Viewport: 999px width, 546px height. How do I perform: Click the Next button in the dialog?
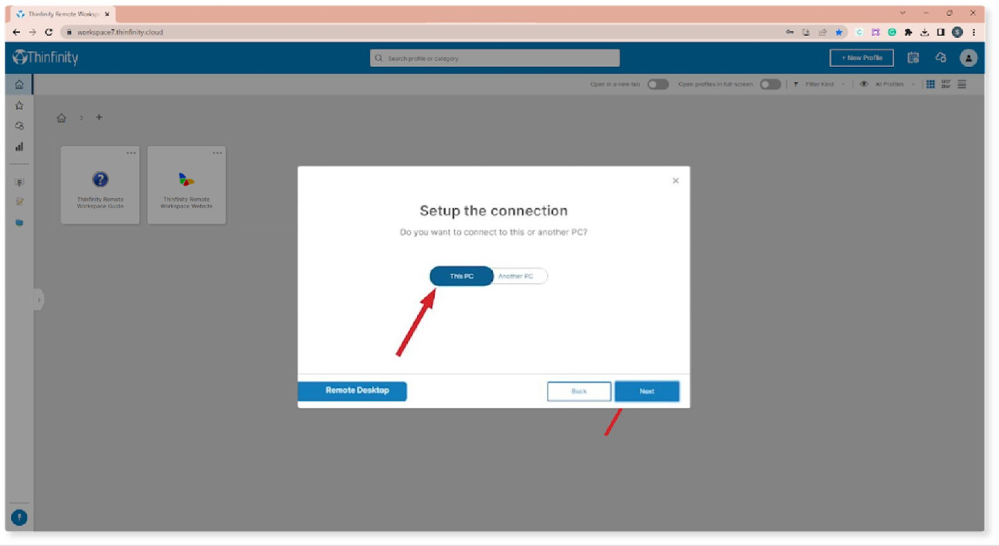tap(647, 391)
